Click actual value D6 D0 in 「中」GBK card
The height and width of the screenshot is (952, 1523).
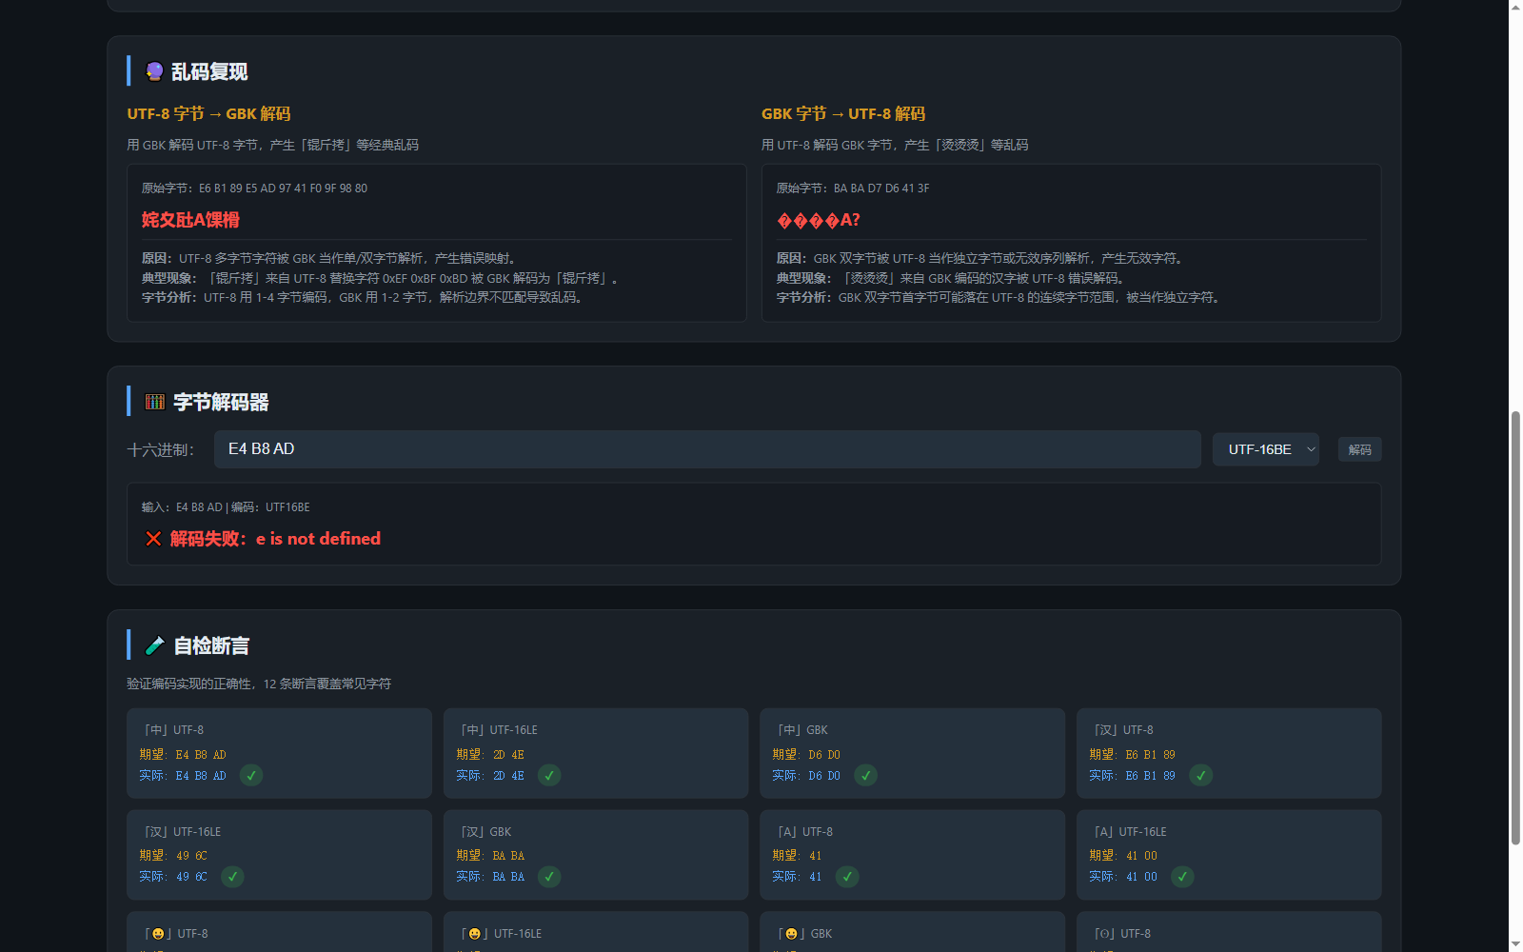824,776
